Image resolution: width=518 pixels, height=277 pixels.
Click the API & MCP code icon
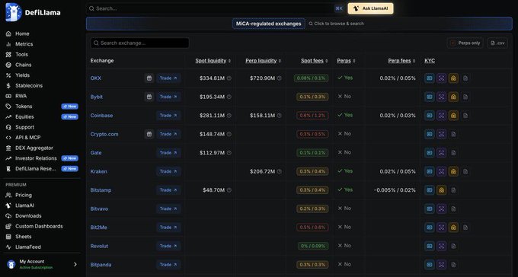[x=8, y=137]
